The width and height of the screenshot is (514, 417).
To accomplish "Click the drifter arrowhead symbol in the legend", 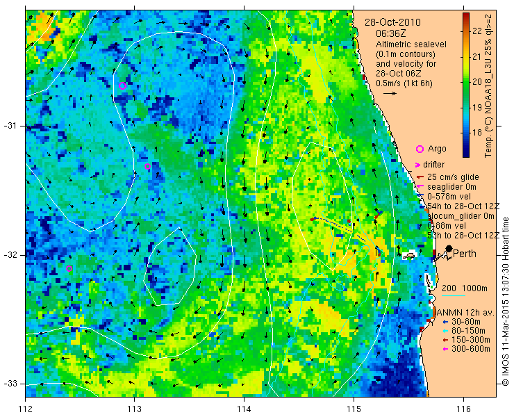I will 417,165.
